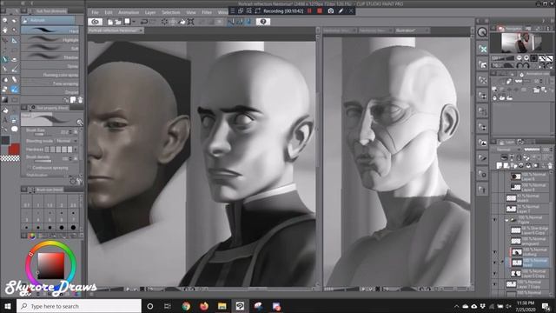Pause the screen recording
Image resolution: width=556 pixels, height=313 pixels.
point(309,11)
